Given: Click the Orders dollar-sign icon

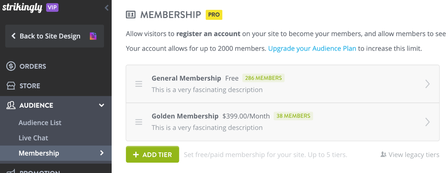Looking at the screenshot, I should (x=11, y=66).
